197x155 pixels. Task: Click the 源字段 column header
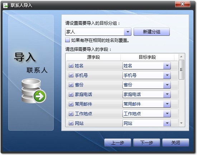[x=93, y=57]
